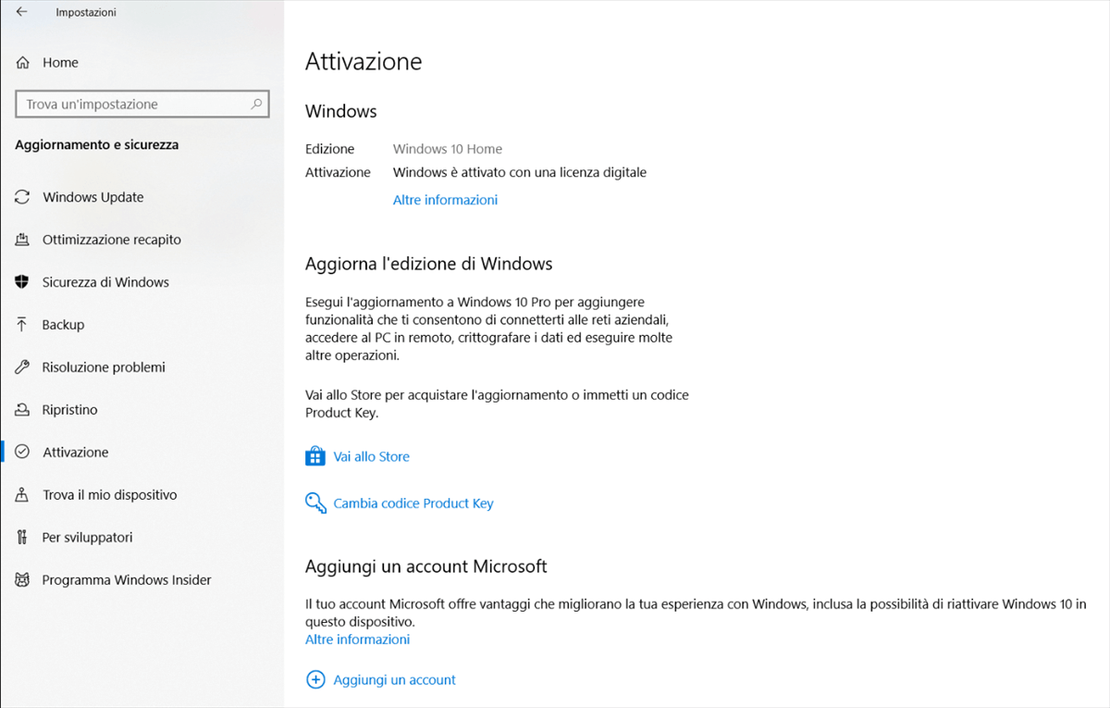
Task: Click the back arrow icon
Action: pos(21,12)
